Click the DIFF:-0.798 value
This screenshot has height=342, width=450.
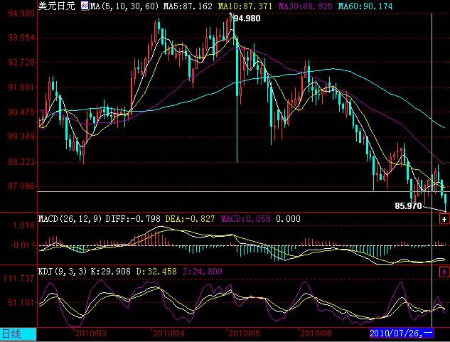pyautogui.click(x=133, y=219)
